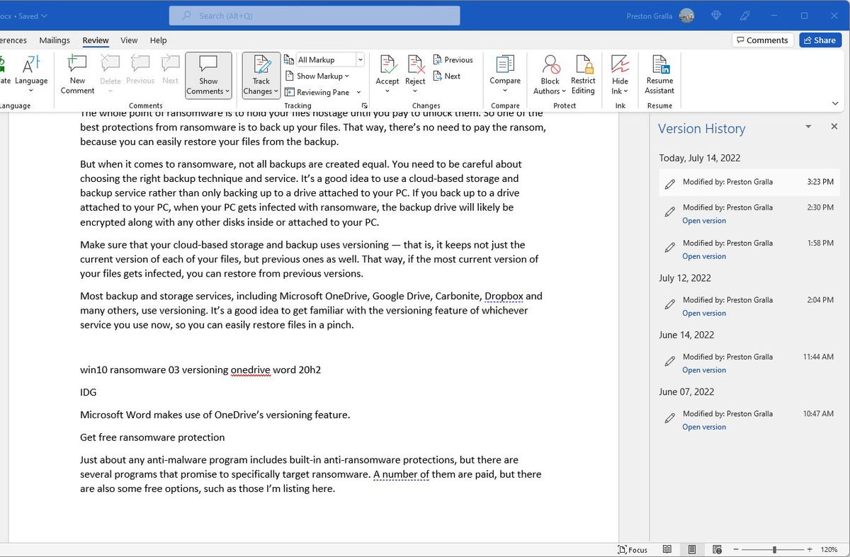Viewport: 850px width, 557px height.
Task: Open the Version History pane options arrow
Action: 808,127
